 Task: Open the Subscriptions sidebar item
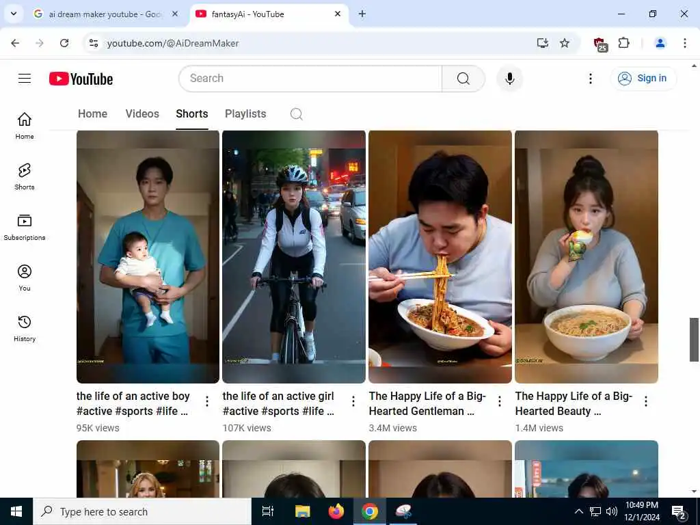[25, 227]
